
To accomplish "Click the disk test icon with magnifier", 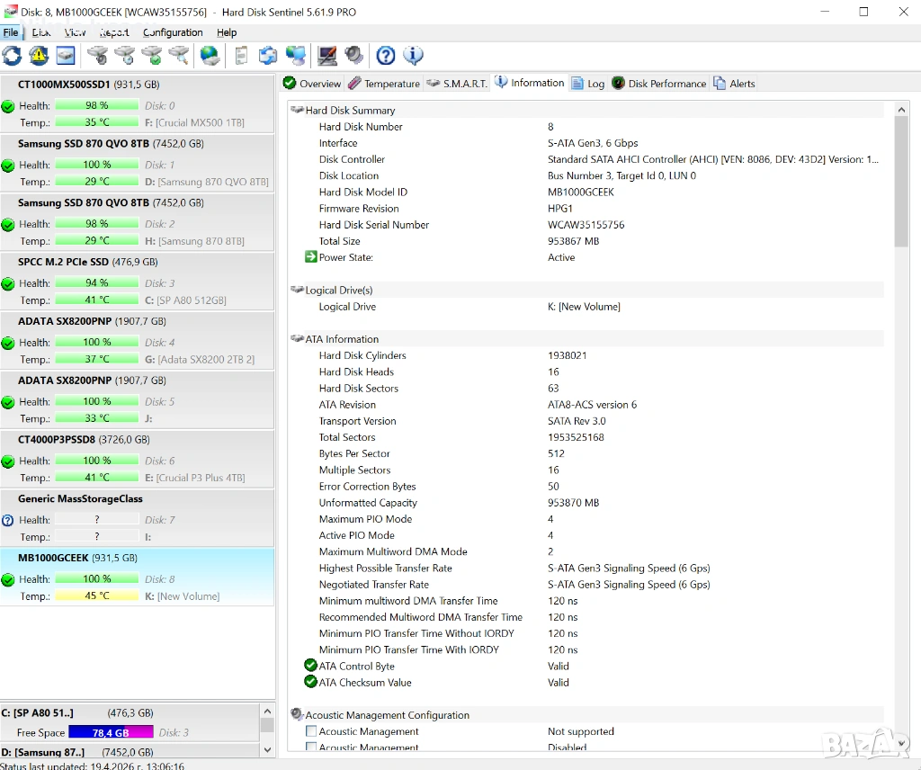I will coord(179,56).
